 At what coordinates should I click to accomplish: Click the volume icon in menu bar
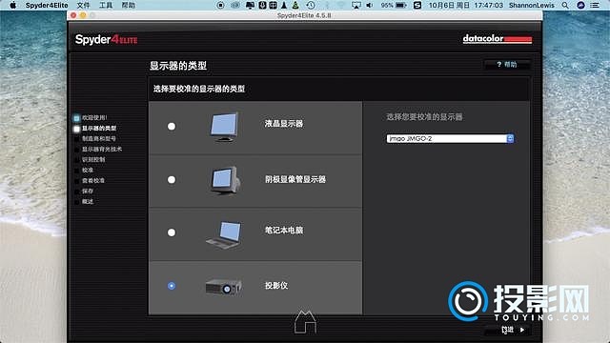pyautogui.click(x=369, y=5)
